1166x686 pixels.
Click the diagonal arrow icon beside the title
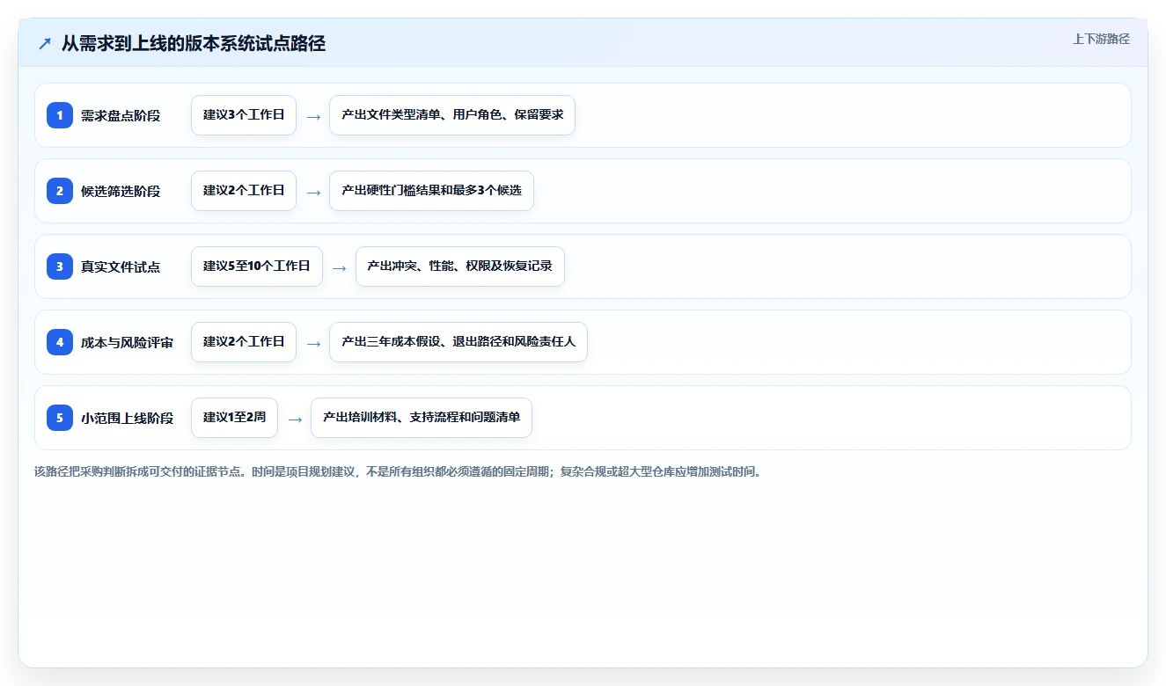coord(45,44)
